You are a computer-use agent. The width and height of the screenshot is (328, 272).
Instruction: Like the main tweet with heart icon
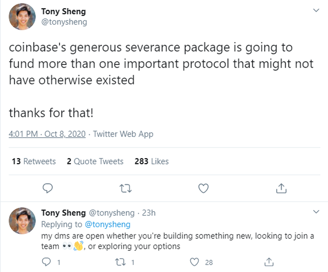click(x=203, y=188)
